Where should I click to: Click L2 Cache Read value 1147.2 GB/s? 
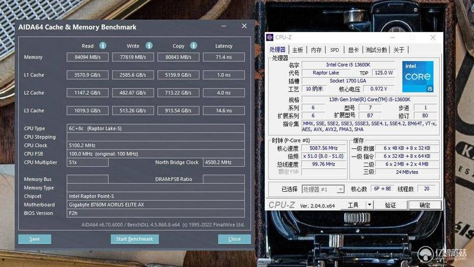[87, 93]
